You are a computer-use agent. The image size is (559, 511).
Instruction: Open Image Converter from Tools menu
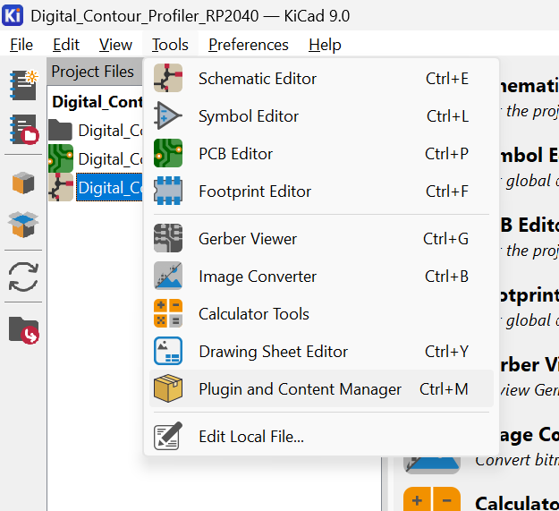[x=321, y=276]
